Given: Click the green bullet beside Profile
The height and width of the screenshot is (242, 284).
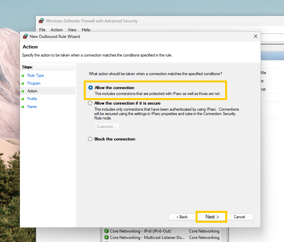Looking at the screenshot, I should pos(23,99).
